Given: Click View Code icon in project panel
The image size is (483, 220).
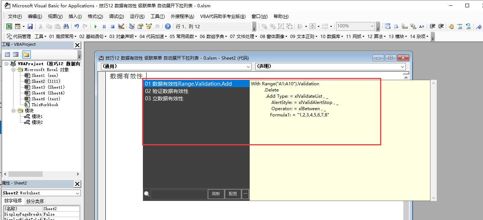Looking at the screenshot, I should click(x=7, y=55).
